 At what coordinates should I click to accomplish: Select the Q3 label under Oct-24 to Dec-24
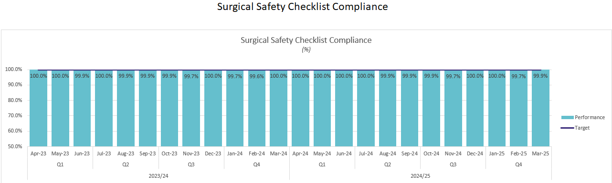(x=453, y=164)
